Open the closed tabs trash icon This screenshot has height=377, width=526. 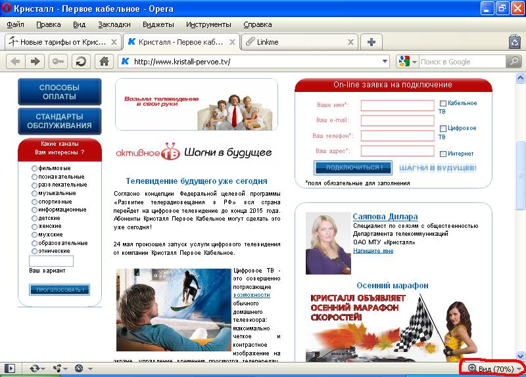point(515,42)
